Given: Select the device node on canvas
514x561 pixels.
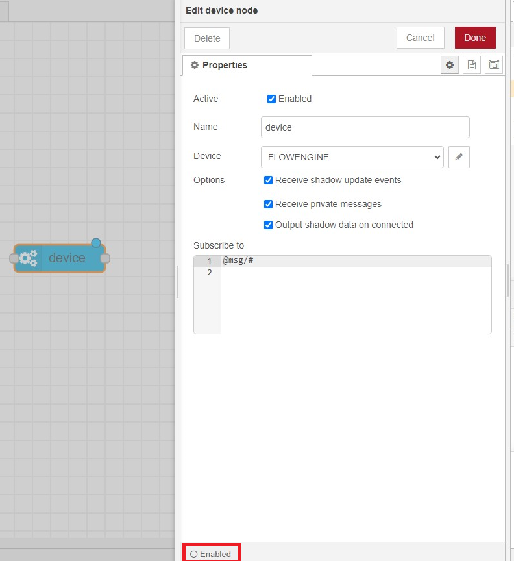Looking at the screenshot, I should (x=60, y=258).
